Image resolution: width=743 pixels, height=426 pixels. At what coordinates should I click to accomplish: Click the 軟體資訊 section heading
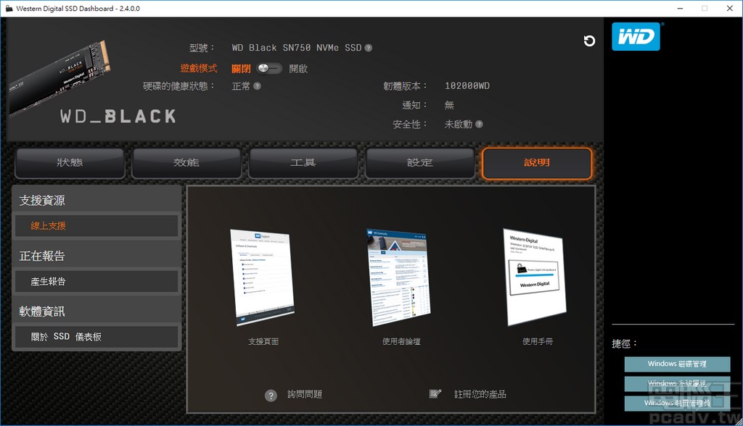pyautogui.click(x=42, y=312)
